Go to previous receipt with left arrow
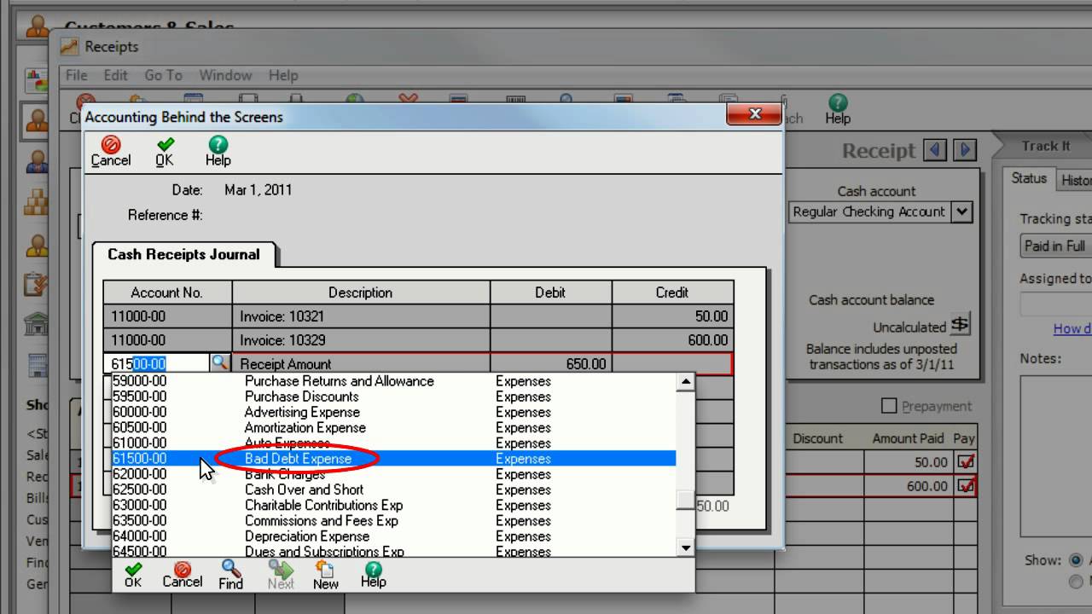1092x614 pixels. click(x=936, y=150)
